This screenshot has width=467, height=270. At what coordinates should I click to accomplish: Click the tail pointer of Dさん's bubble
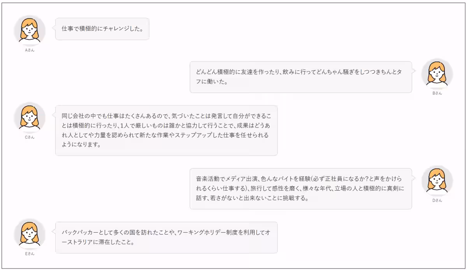coord(413,178)
